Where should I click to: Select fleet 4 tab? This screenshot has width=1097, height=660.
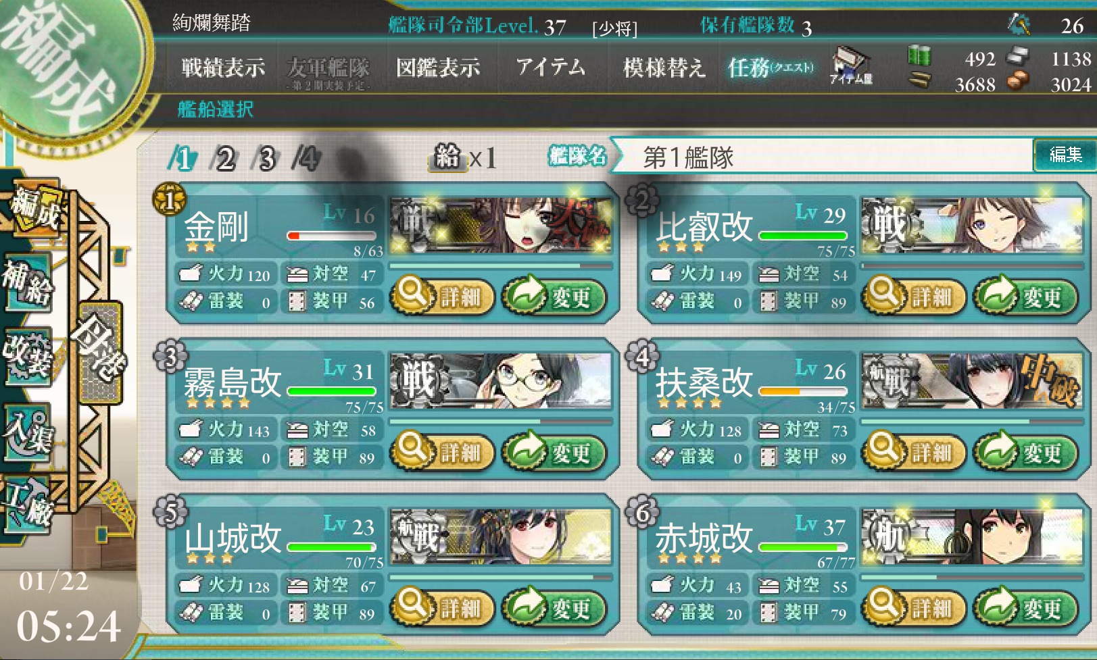click(x=307, y=159)
